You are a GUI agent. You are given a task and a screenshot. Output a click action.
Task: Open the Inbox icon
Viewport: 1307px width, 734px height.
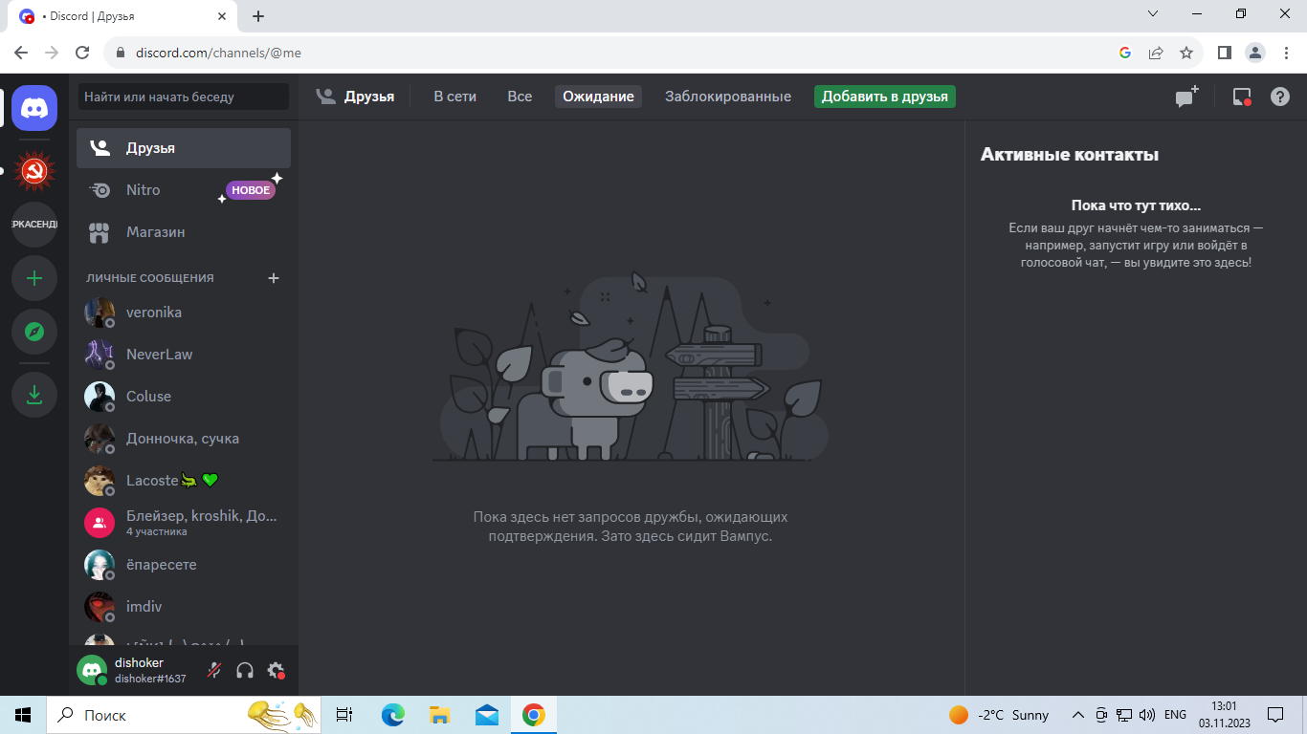(1241, 97)
